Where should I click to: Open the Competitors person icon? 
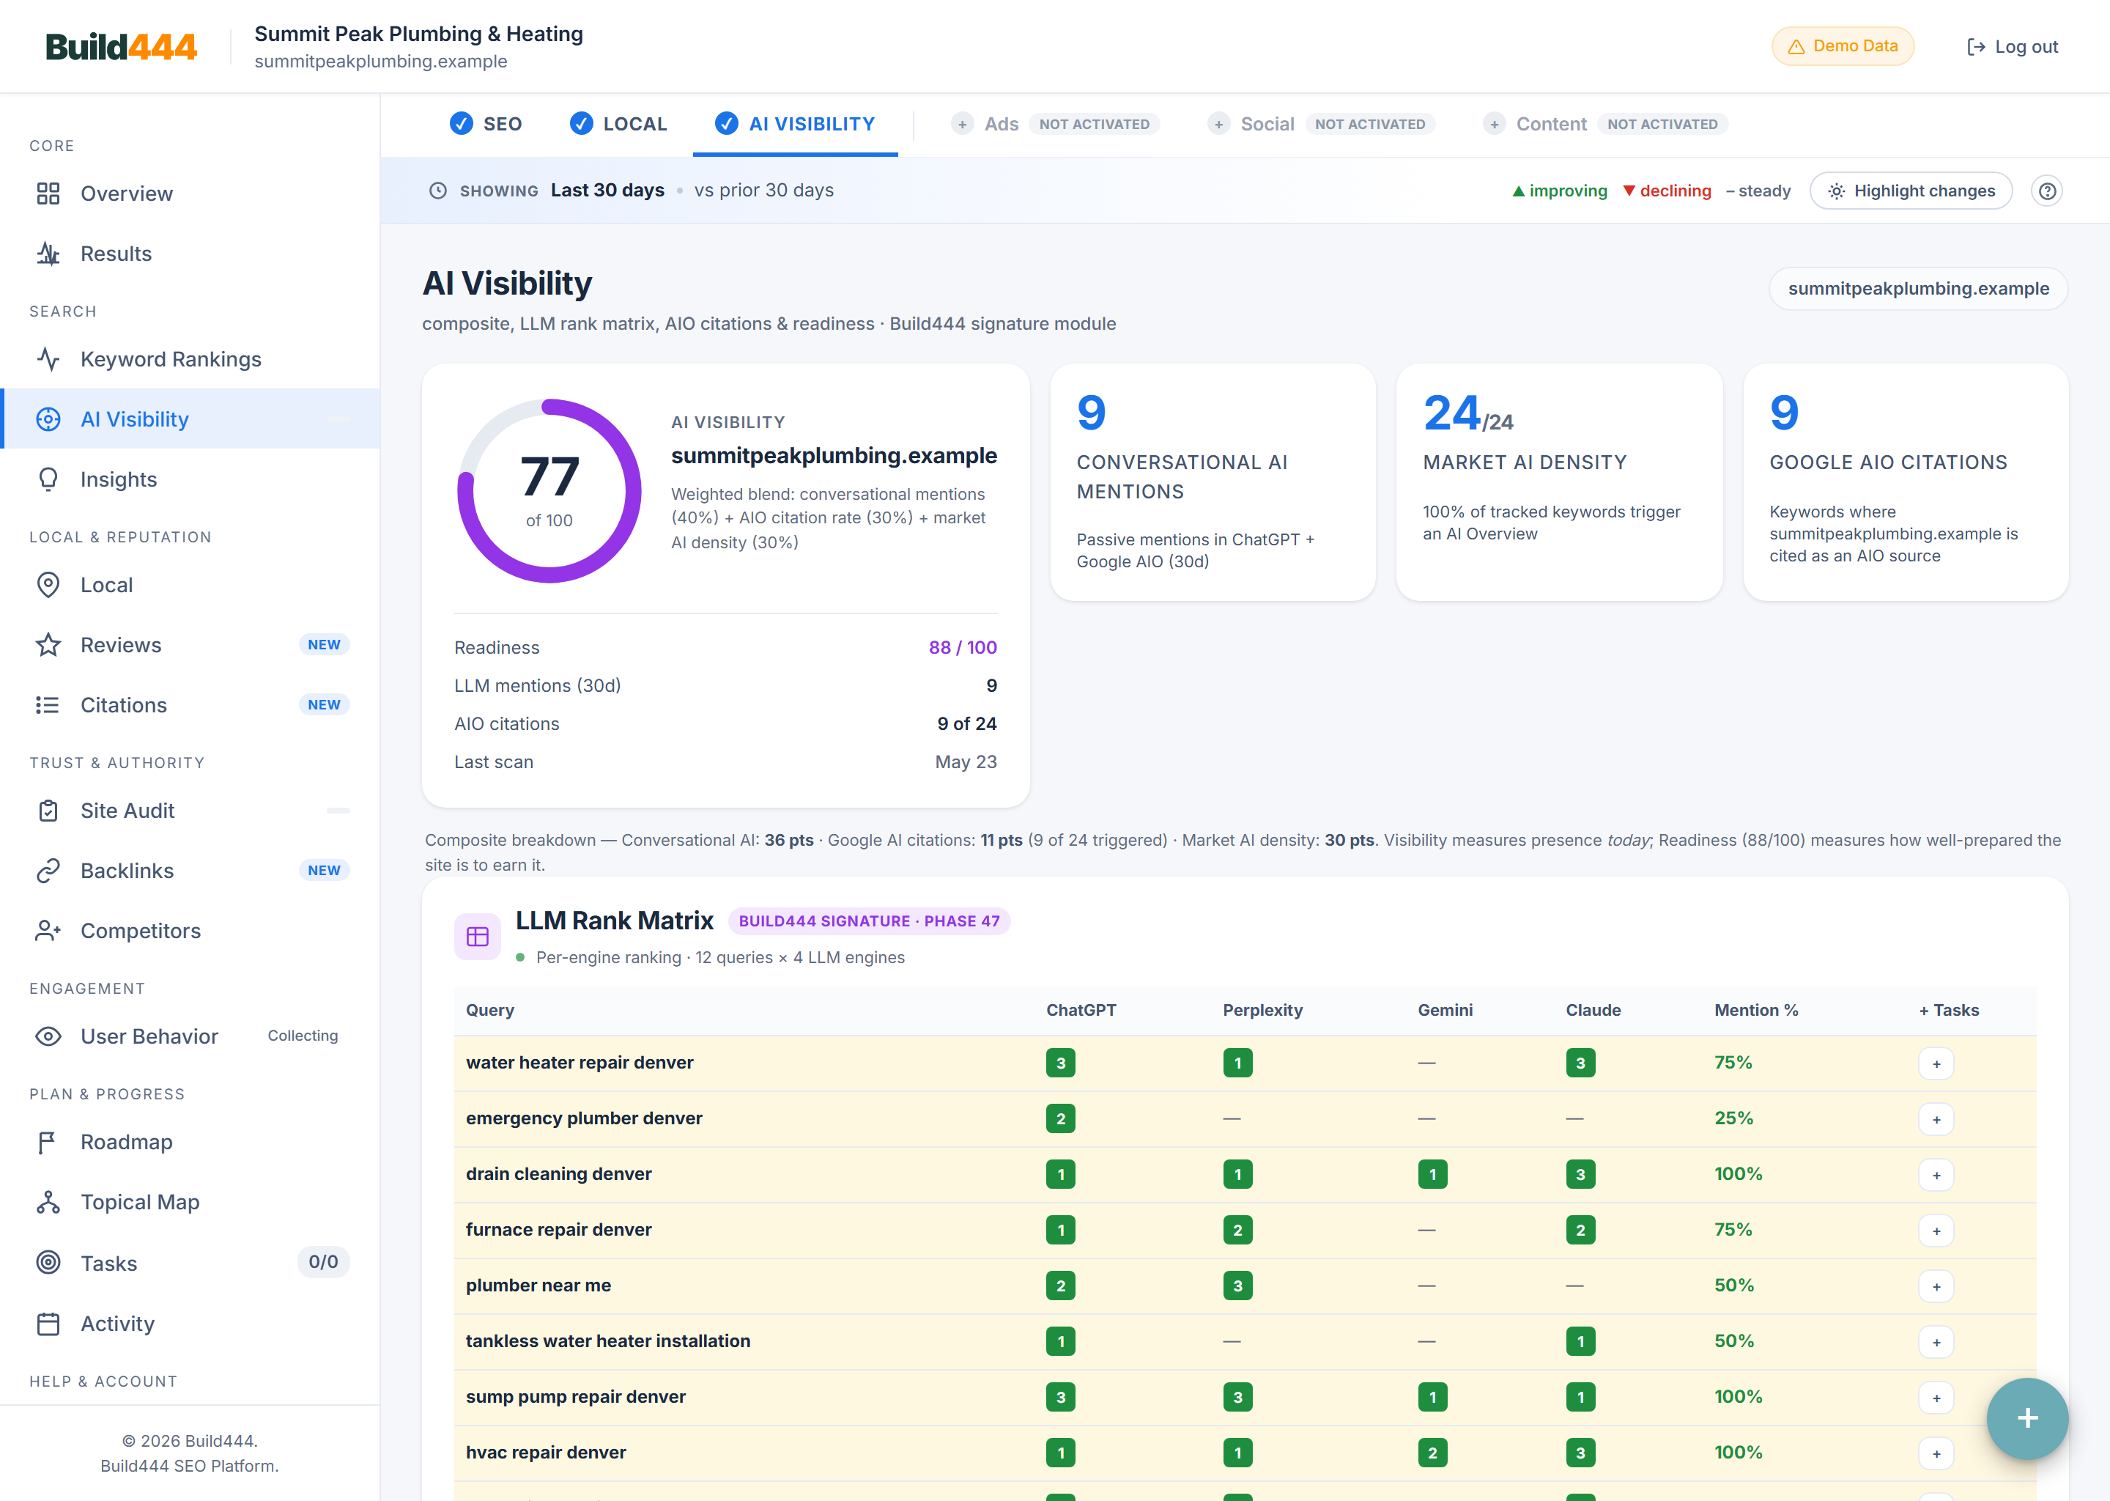pyautogui.click(x=48, y=930)
